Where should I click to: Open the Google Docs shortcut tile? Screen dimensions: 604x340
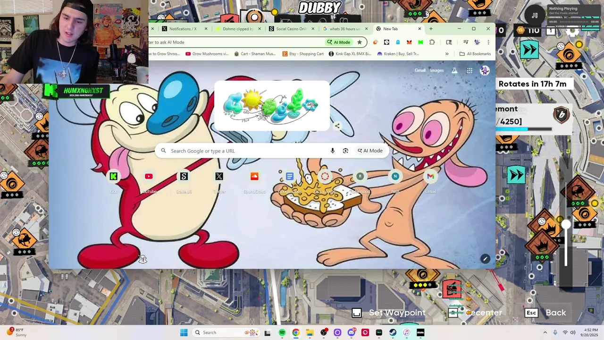click(290, 182)
